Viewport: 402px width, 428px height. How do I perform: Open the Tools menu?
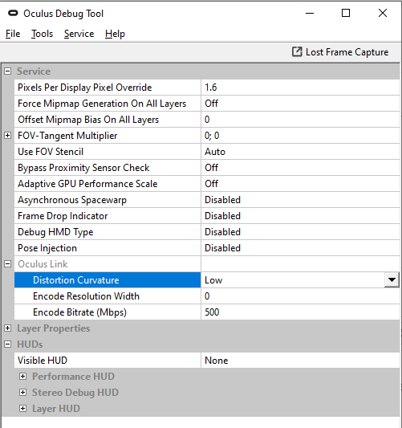click(x=42, y=34)
